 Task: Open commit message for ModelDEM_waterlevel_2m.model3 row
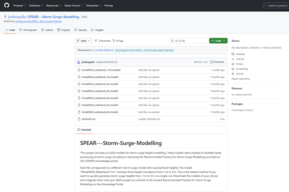[x=149, y=84]
